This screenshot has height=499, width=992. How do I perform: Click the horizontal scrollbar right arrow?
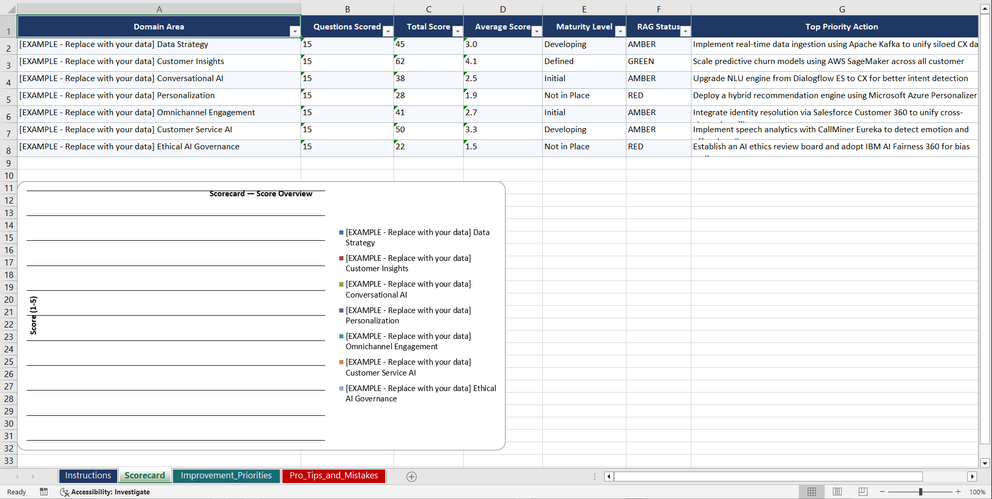(973, 476)
